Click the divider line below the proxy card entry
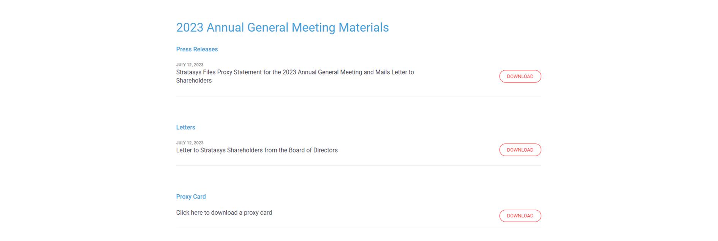 click(358, 228)
